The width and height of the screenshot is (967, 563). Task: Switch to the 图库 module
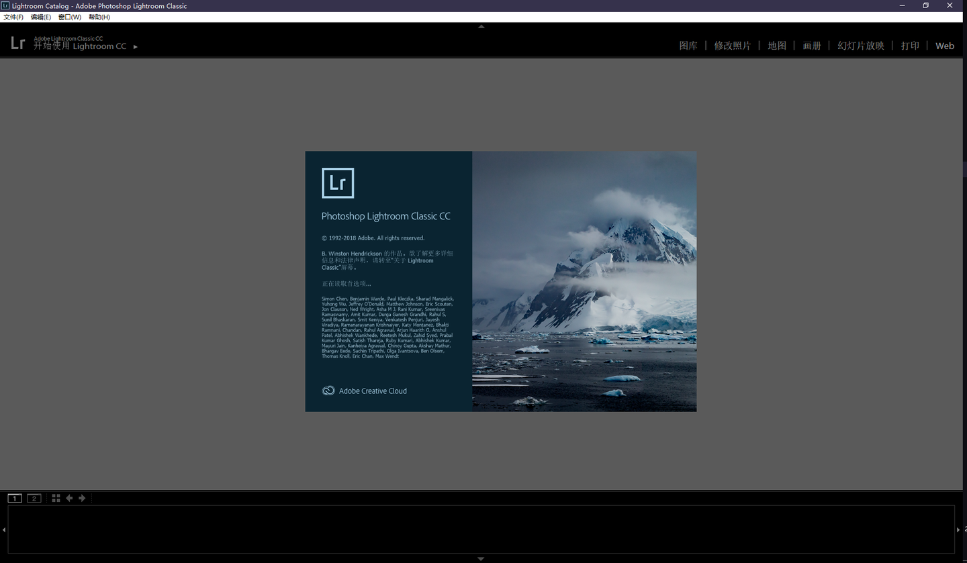click(688, 46)
